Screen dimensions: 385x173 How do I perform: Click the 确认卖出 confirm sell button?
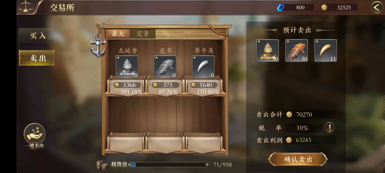(x=298, y=159)
